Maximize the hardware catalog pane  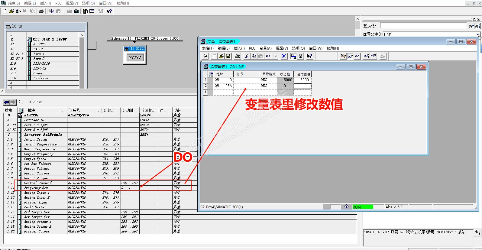(474, 19)
